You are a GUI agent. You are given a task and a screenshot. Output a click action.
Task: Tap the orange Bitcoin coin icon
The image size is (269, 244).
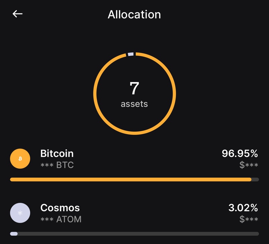20,159
